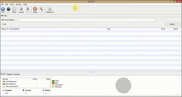
Task: Open the File menu
Action: 2,4
